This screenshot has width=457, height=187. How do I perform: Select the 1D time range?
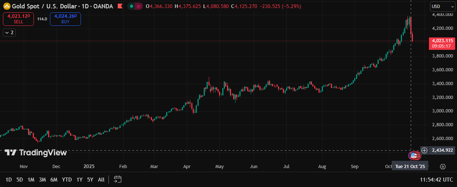pos(9,179)
